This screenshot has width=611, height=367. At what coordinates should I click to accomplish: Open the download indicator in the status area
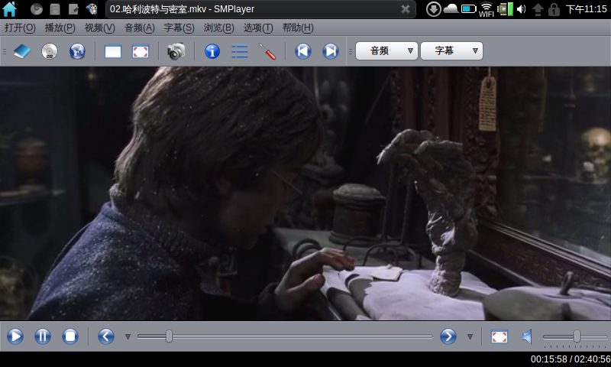(433, 9)
